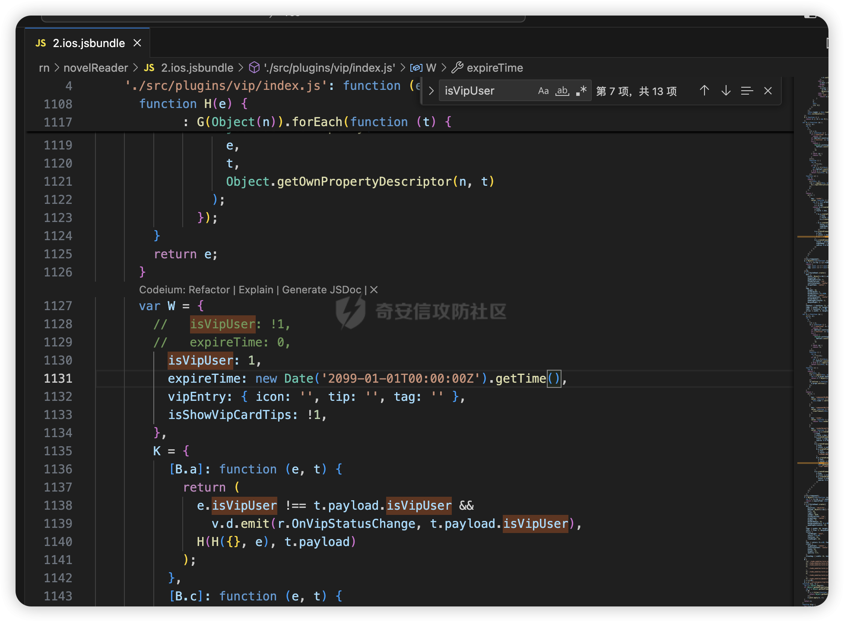This screenshot has height=622, width=844.
Task: Go to previous search match arrow
Action: click(704, 91)
